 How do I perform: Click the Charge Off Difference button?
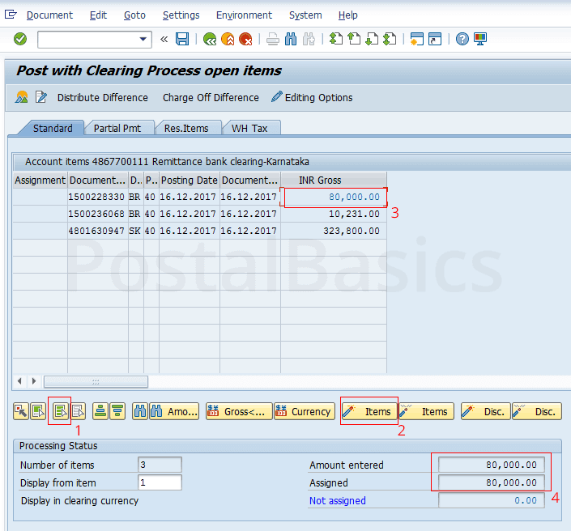[211, 97]
